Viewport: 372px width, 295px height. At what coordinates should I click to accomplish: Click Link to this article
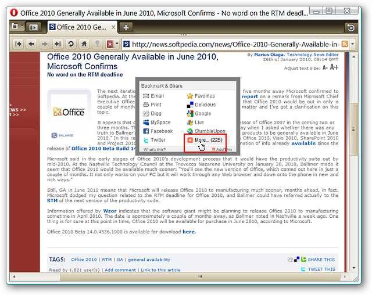(160, 270)
